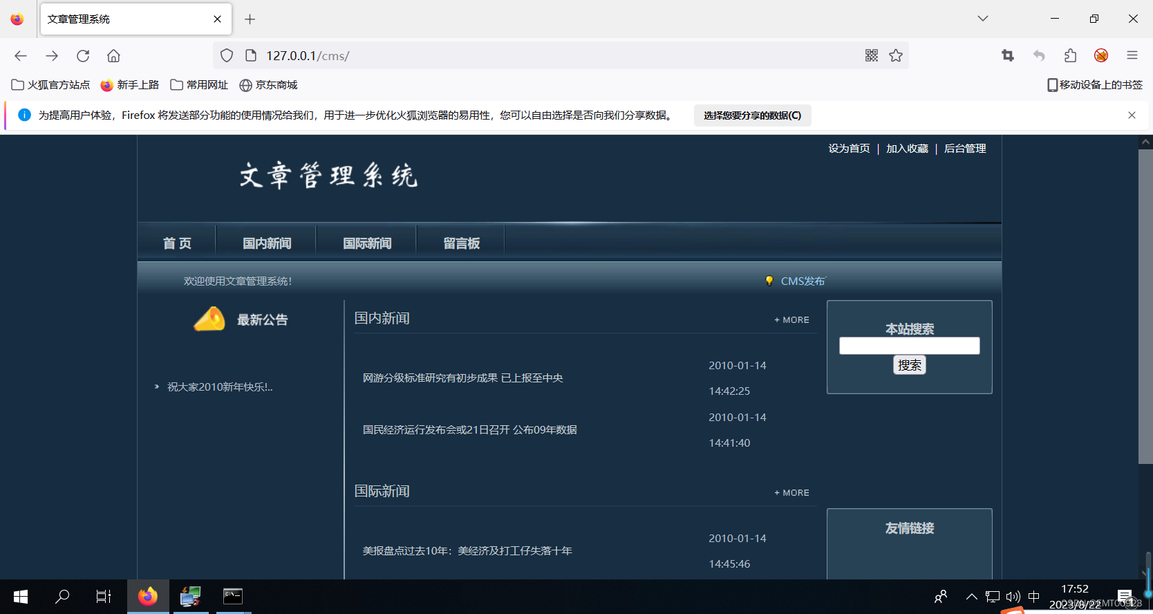Open Windows taskbar search
The image size is (1153, 614).
(x=62, y=597)
